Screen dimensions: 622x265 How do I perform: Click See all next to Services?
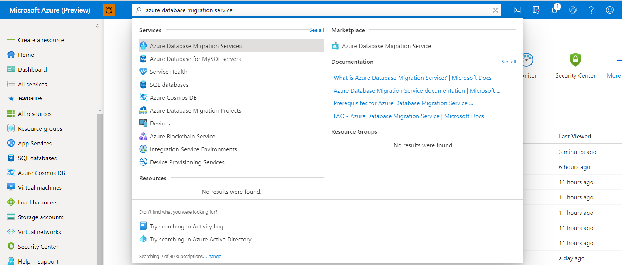pyautogui.click(x=317, y=30)
